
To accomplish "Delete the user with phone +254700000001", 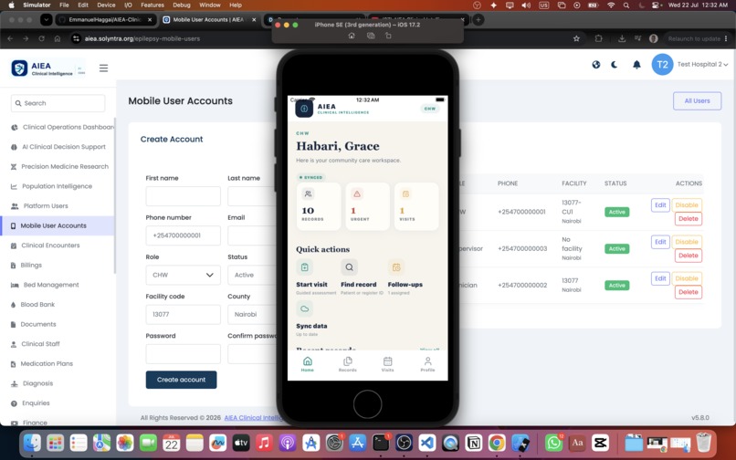I will pos(689,219).
